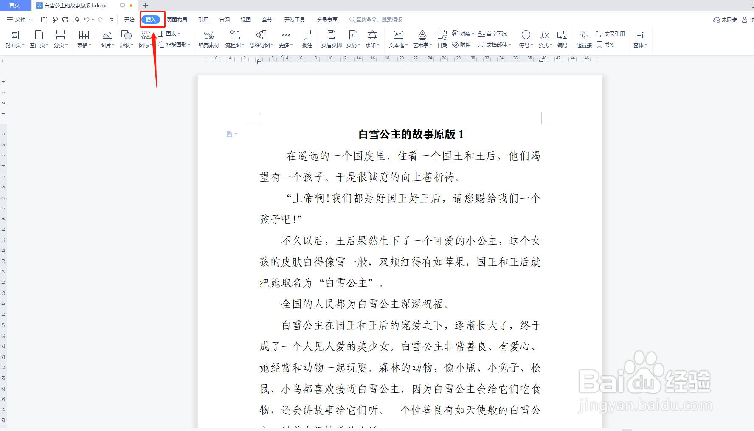Insert a blank page (空白页)
The height and width of the screenshot is (431, 754).
click(x=39, y=39)
